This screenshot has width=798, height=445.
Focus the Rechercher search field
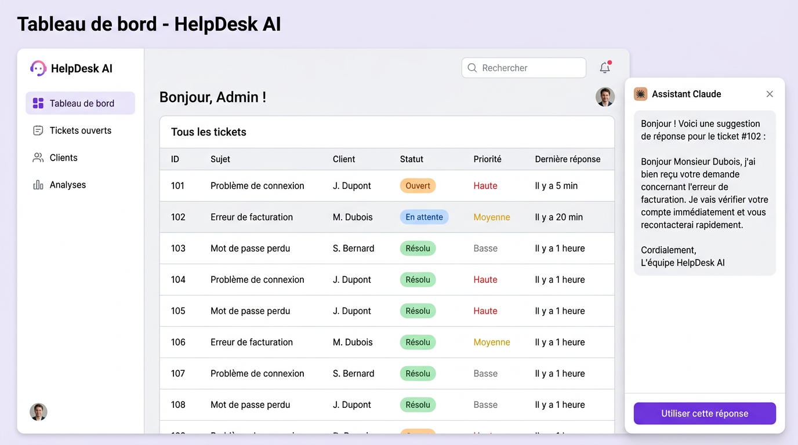pyautogui.click(x=524, y=68)
